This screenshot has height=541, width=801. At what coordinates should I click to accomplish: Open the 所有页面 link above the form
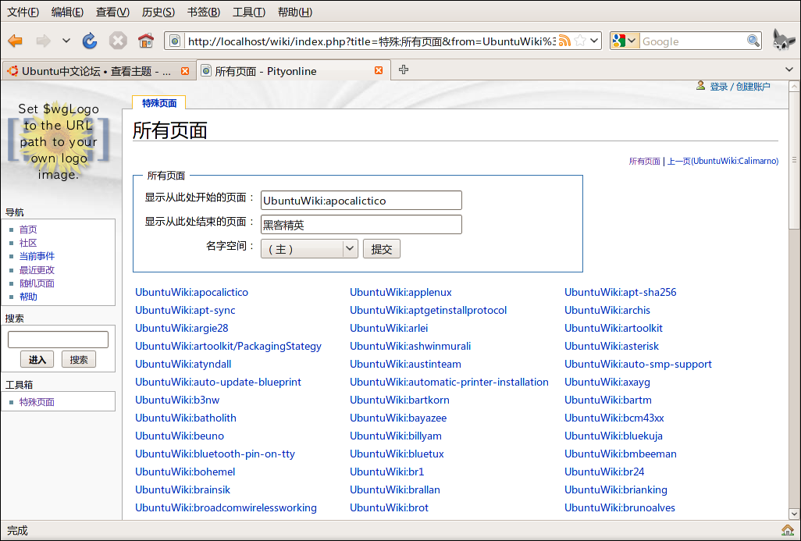tap(644, 161)
